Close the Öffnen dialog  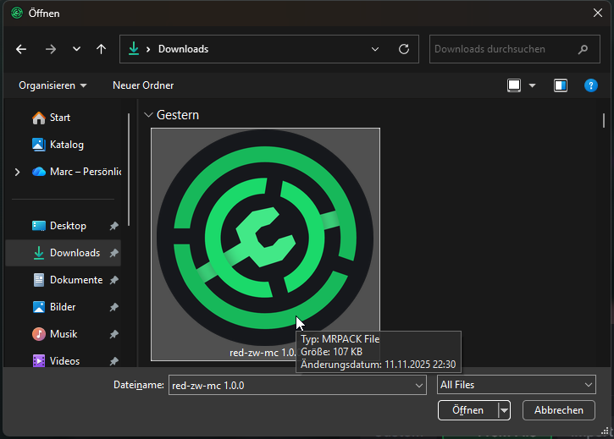[x=598, y=13]
